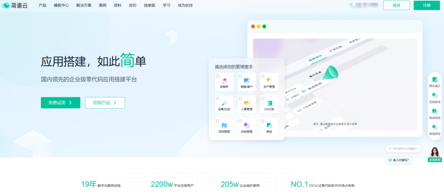Click the green cone graphic in the preview
Image resolution: width=444 pixels, height=194 pixels.
point(330,73)
